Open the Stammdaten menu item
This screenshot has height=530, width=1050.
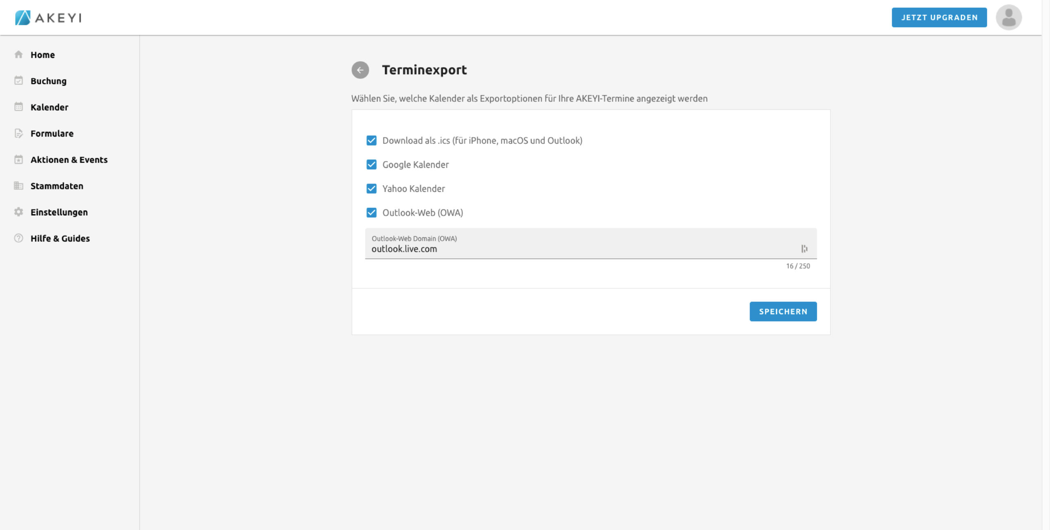pyautogui.click(x=57, y=186)
